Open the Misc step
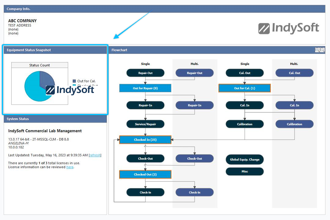Viewport: 330px width, 220px height. [x=245, y=172]
